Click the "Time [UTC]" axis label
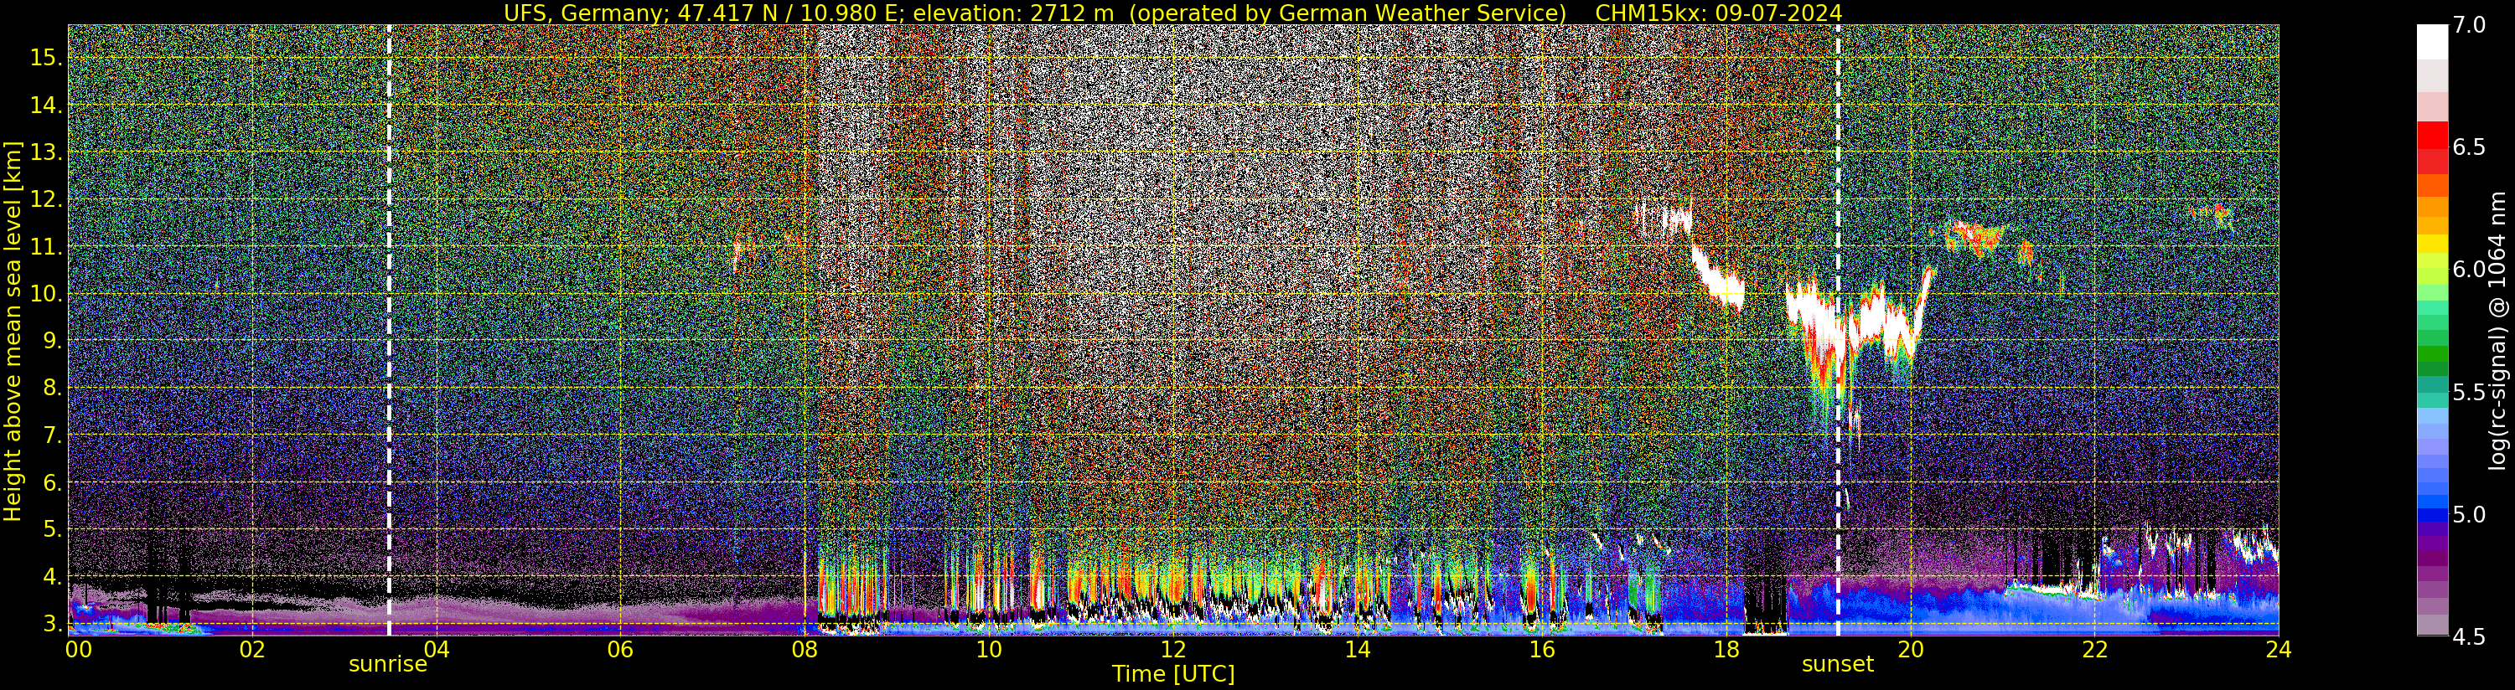 [x=1173, y=674]
